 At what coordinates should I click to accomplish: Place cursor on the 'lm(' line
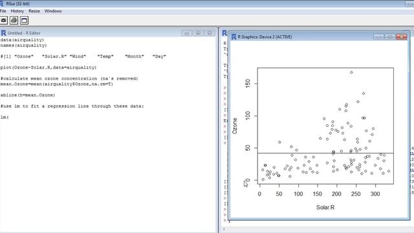pyautogui.click(x=5, y=117)
